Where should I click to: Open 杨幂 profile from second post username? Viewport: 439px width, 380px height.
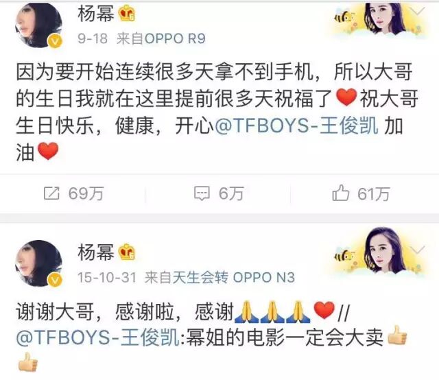point(96,252)
